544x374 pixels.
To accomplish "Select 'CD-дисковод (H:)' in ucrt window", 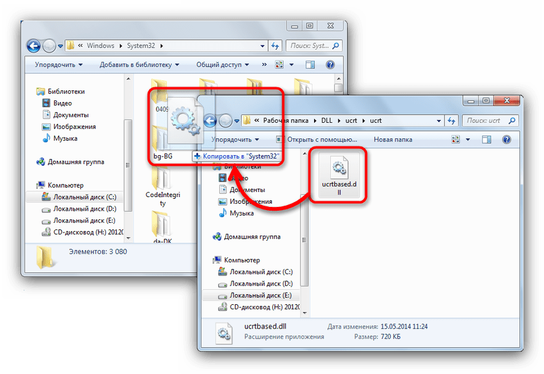I will [259, 307].
